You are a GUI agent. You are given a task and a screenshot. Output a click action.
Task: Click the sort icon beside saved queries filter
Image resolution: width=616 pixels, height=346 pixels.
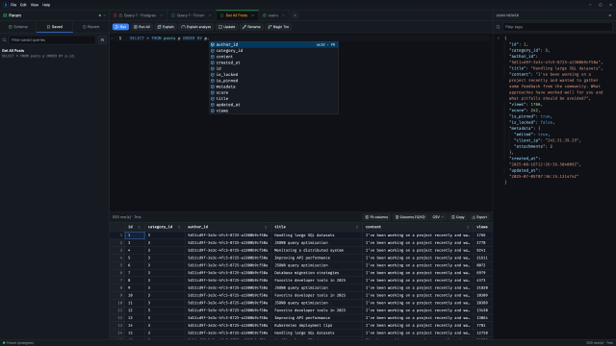(x=103, y=39)
